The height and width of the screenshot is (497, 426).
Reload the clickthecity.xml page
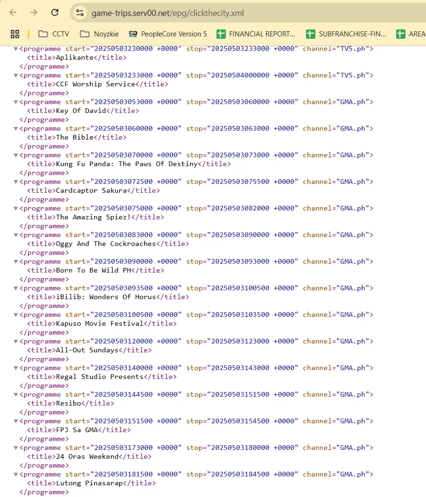pyautogui.click(x=55, y=13)
